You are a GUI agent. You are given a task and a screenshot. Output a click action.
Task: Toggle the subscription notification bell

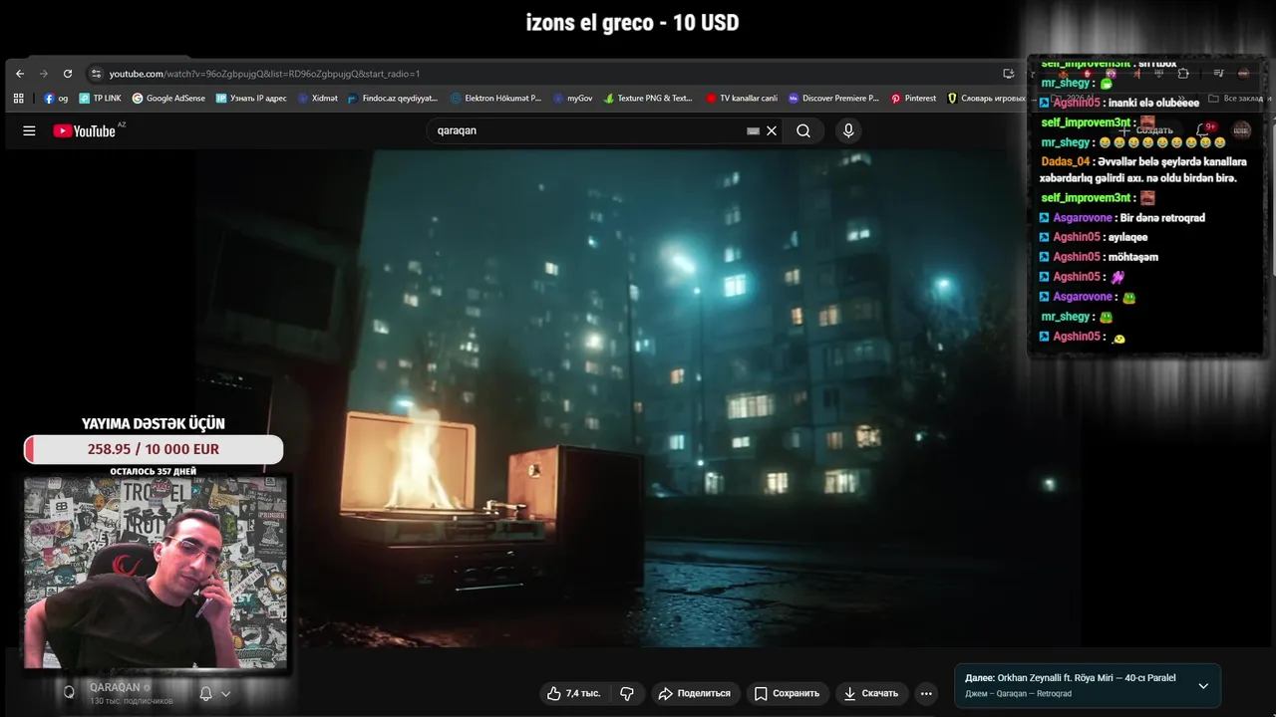click(205, 693)
